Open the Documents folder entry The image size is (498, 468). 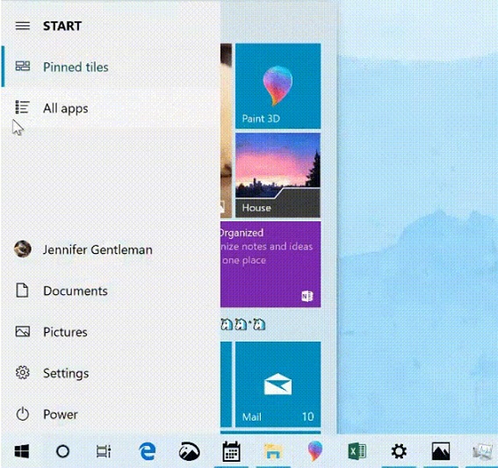(x=111, y=291)
